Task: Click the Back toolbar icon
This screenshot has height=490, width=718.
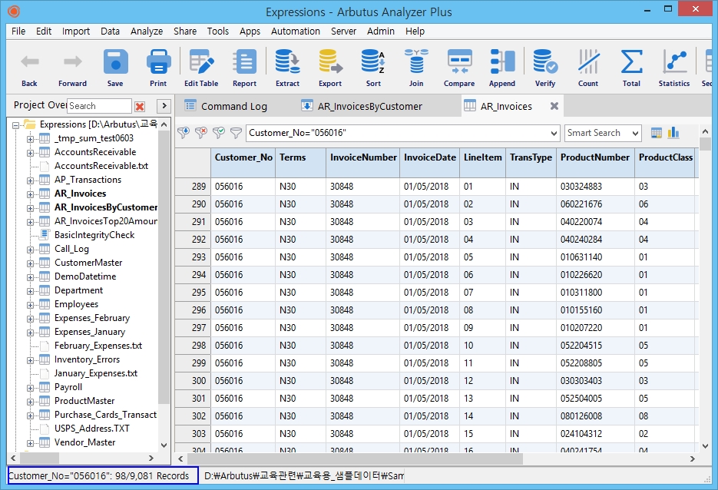Action: point(30,67)
